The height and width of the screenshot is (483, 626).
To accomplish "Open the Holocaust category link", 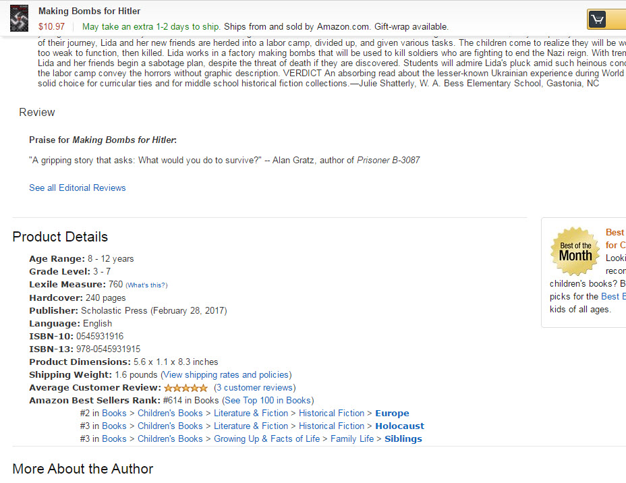I will click(399, 426).
